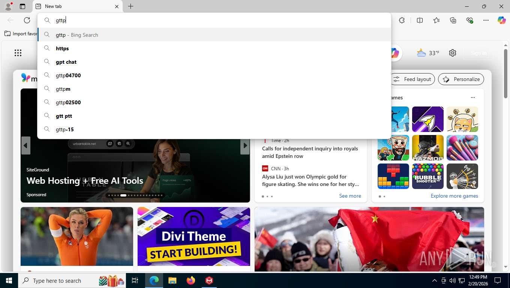Select the 'gttpm' suggestion
Image resolution: width=510 pixels, height=288 pixels.
(x=214, y=89)
